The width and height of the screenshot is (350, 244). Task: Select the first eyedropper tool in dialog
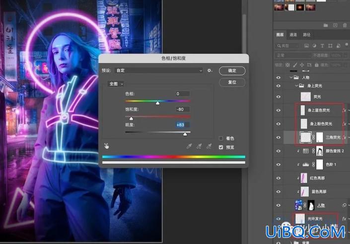(x=189, y=146)
